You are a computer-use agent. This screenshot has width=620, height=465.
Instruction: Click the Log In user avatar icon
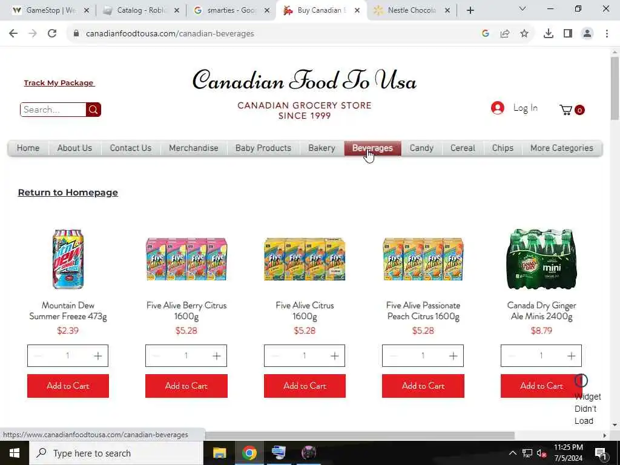point(498,108)
